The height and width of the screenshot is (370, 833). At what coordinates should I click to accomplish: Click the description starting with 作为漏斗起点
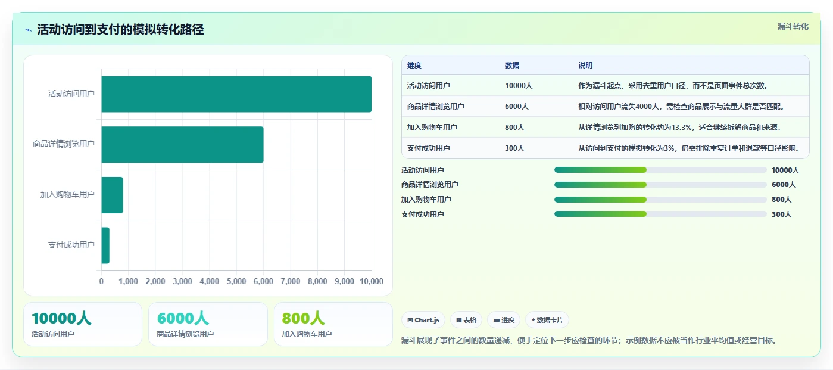click(x=673, y=86)
